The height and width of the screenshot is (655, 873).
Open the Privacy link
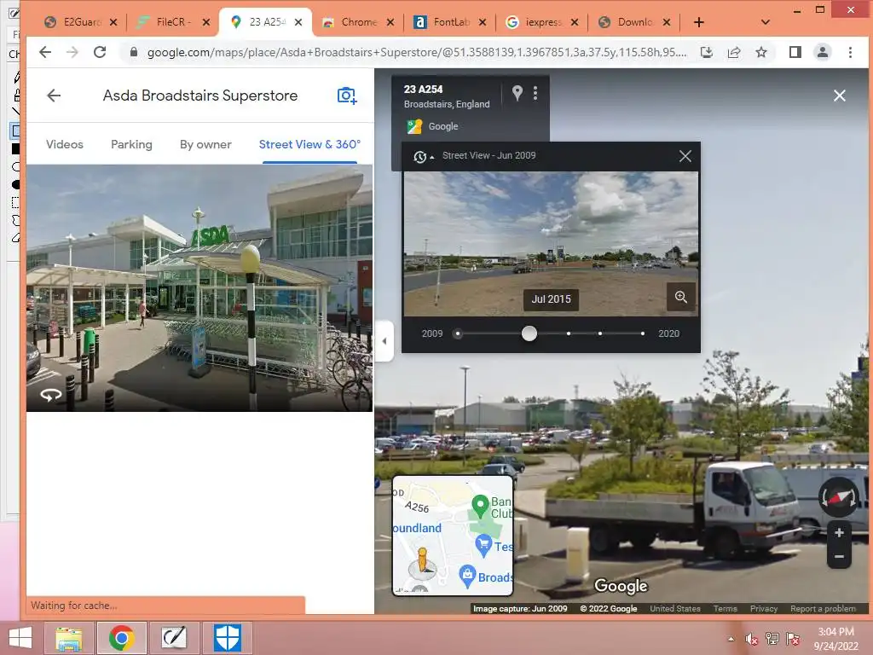click(x=763, y=609)
